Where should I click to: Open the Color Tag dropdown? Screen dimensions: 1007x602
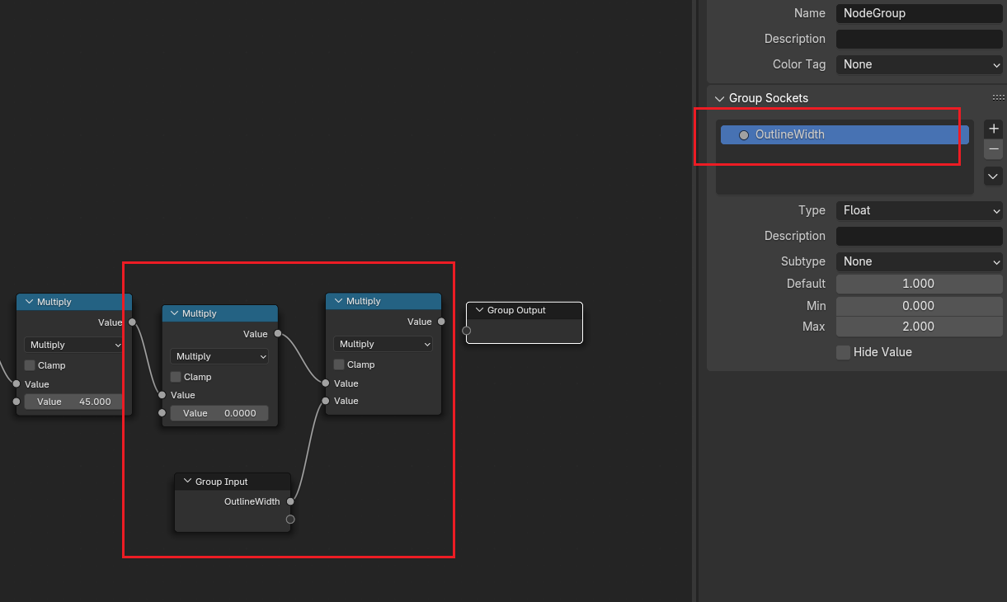pos(919,64)
